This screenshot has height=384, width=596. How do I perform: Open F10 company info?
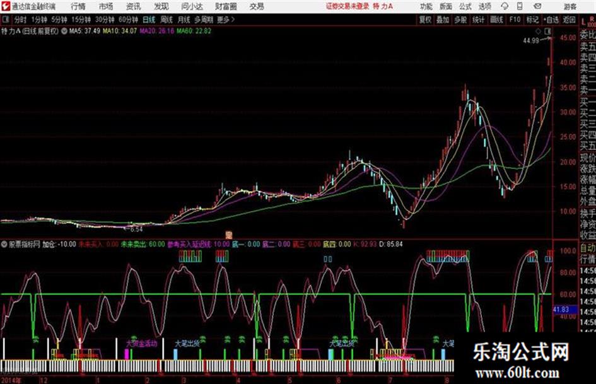pos(515,20)
